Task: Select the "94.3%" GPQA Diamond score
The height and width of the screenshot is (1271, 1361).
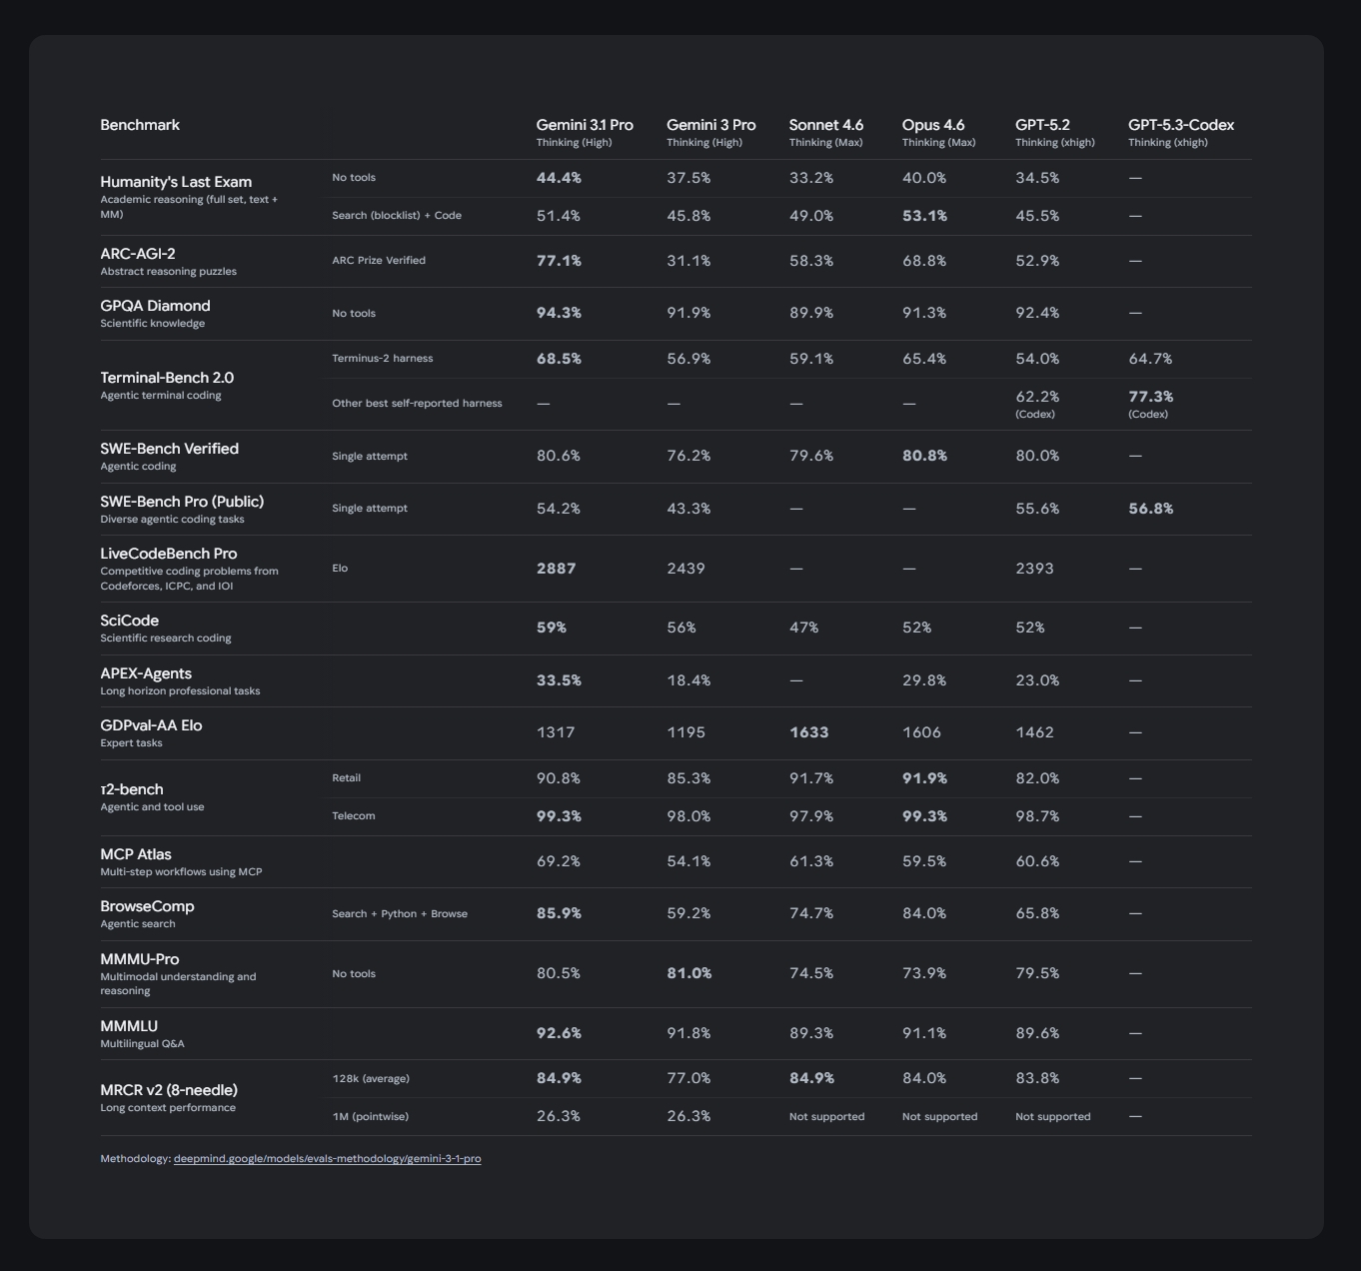Action: click(x=559, y=313)
